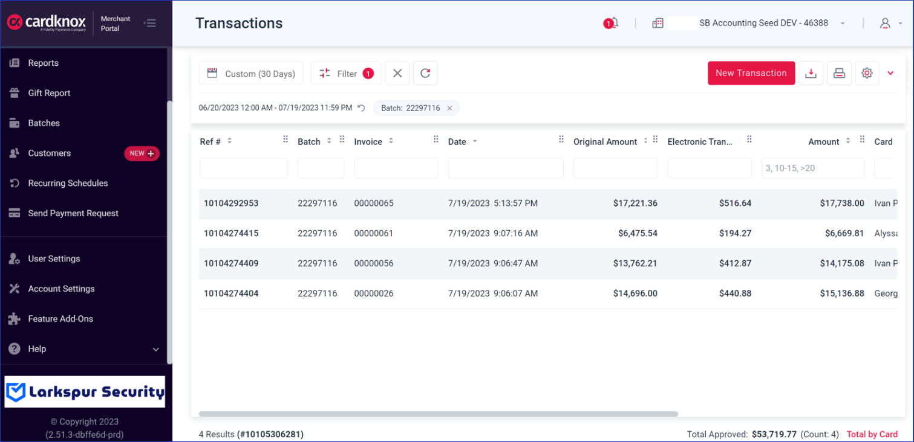Image resolution: width=914 pixels, height=442 pixels.
Task: Click the Larkspur Security logo
Action: pos(85,392)
